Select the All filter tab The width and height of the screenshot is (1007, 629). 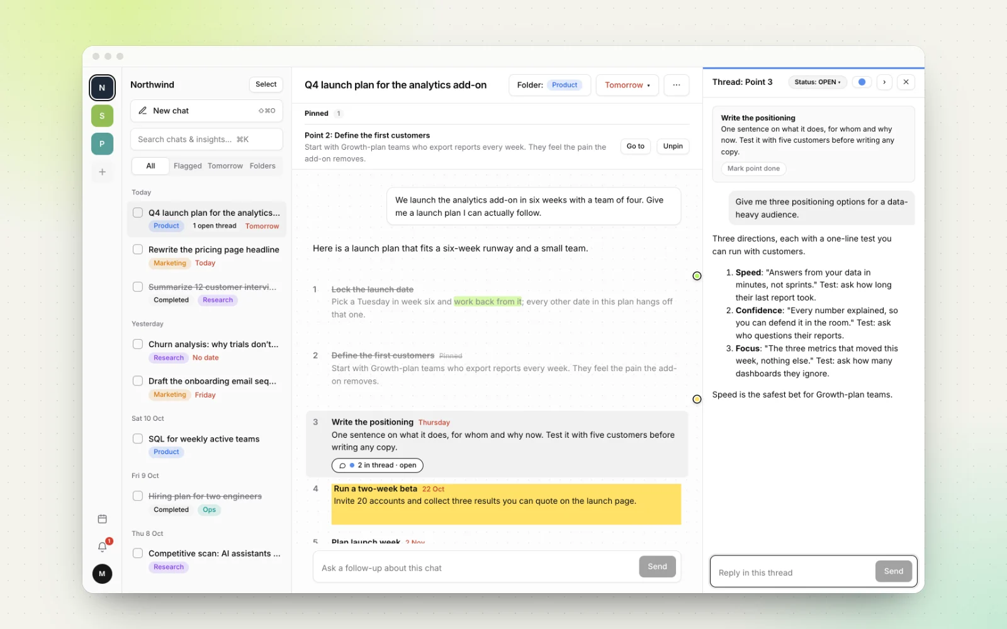[150, 166]
